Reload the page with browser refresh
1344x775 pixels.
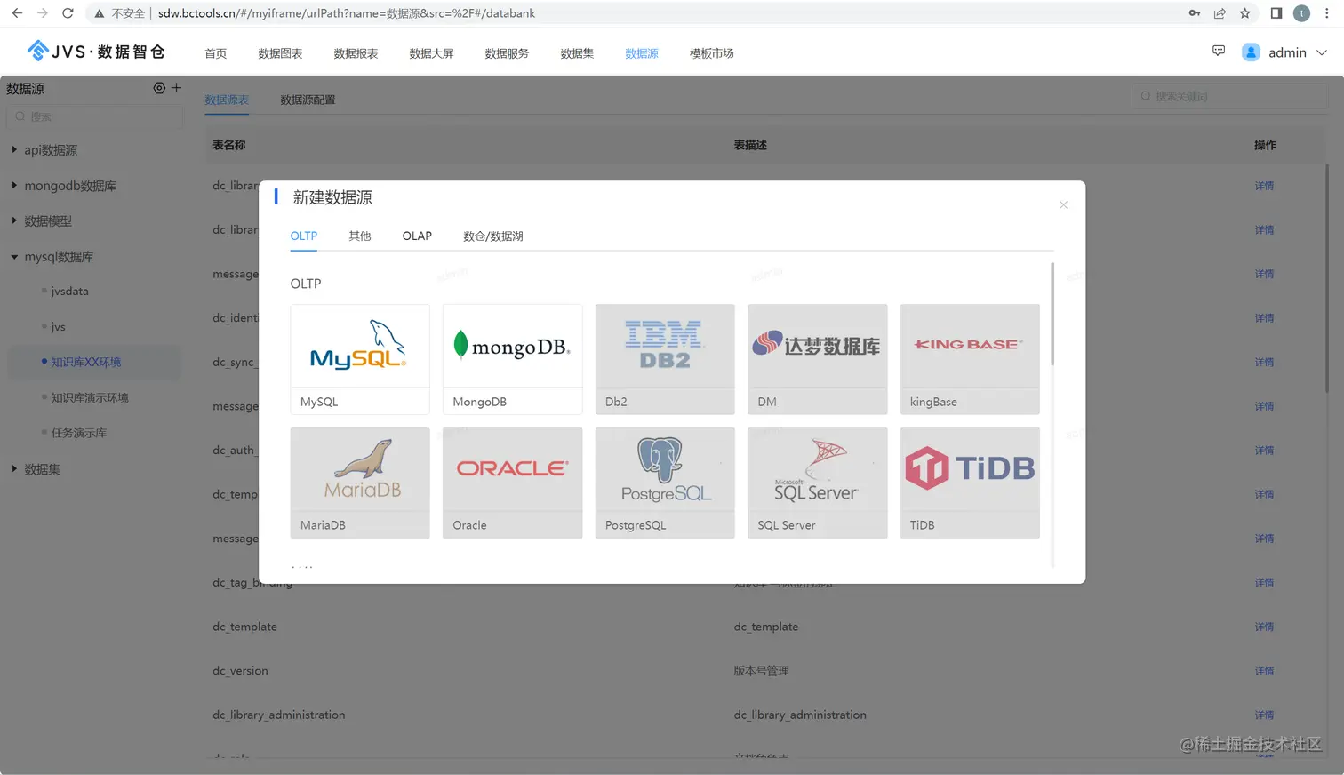tap(68, 13)
